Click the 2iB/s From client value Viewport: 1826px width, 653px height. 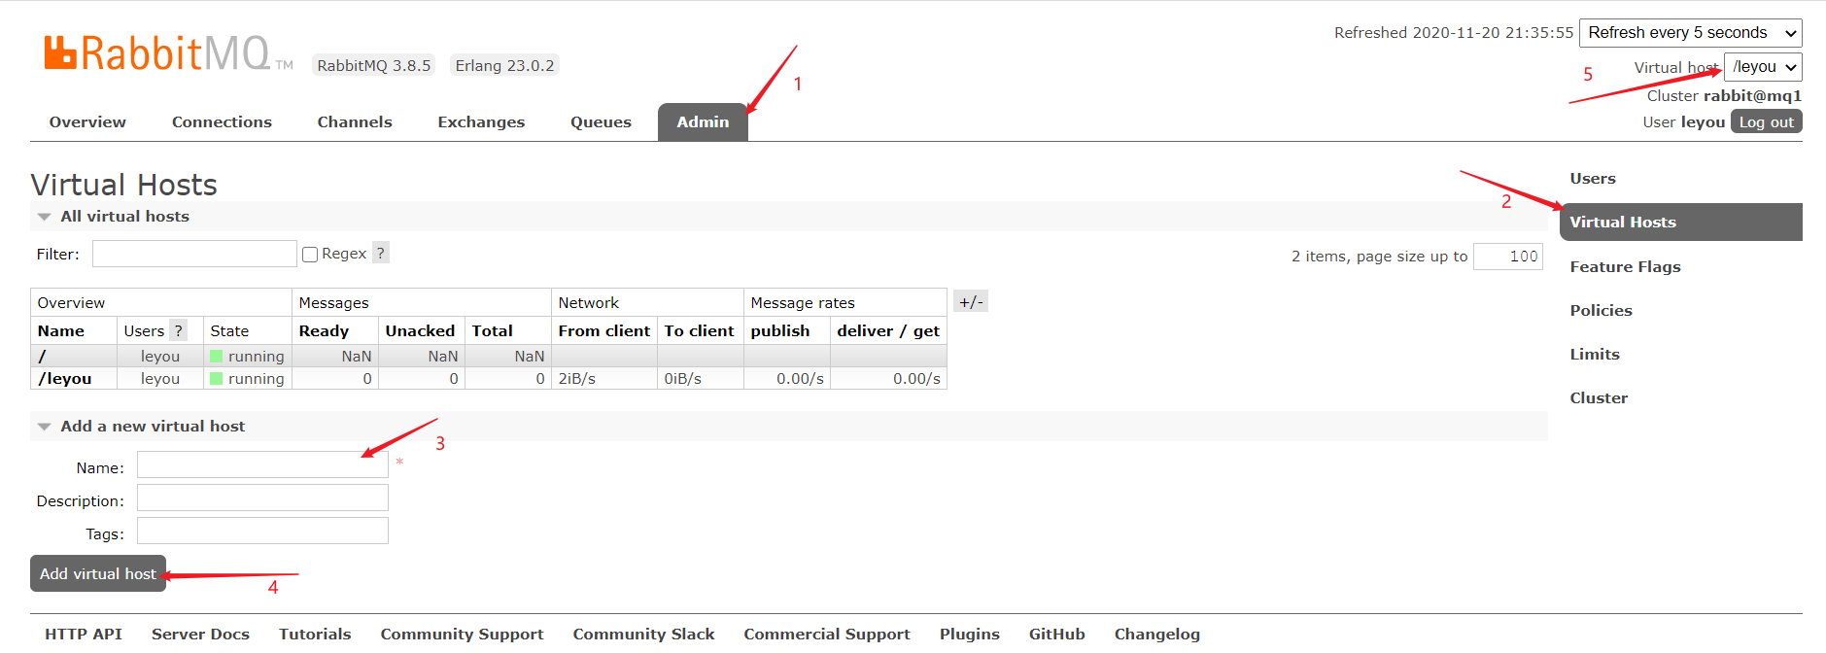(x=576, y=379)
